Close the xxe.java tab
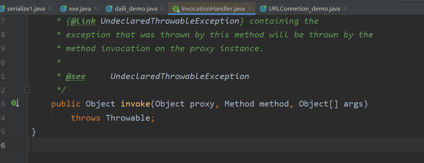 click(x=96, y=8)
